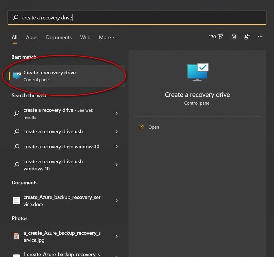Switch to the Apps tab
This screenshot has width=274, height=257.
[x=32, y=37]
